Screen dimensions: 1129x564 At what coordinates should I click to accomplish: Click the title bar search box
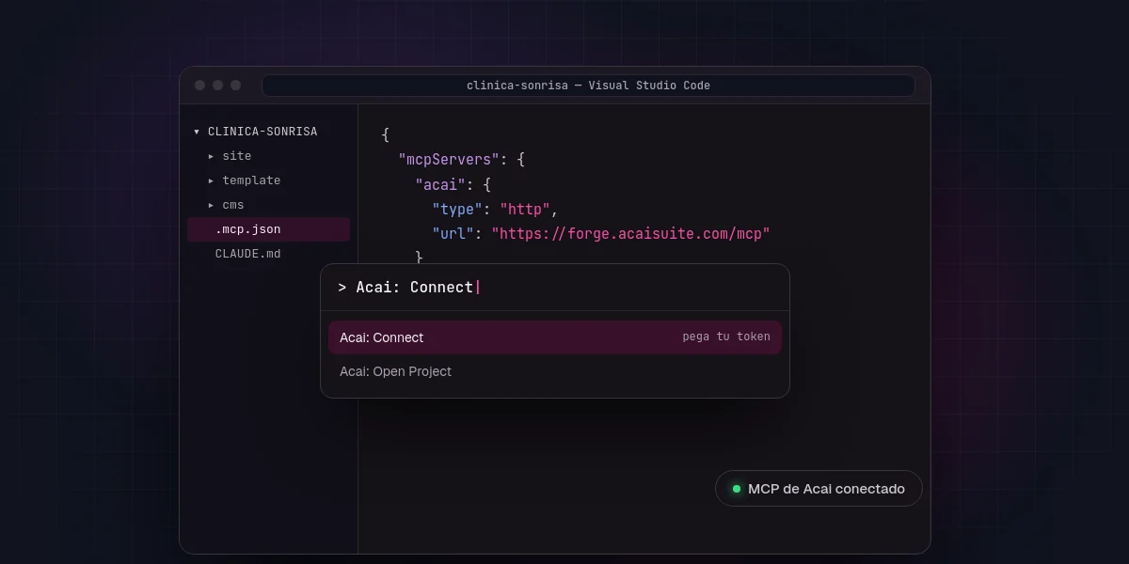(x=588, y=86)
